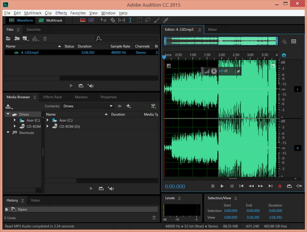Select the Spot Healing Brush tool
Viewport: 307px width, 232px height.
165,20
